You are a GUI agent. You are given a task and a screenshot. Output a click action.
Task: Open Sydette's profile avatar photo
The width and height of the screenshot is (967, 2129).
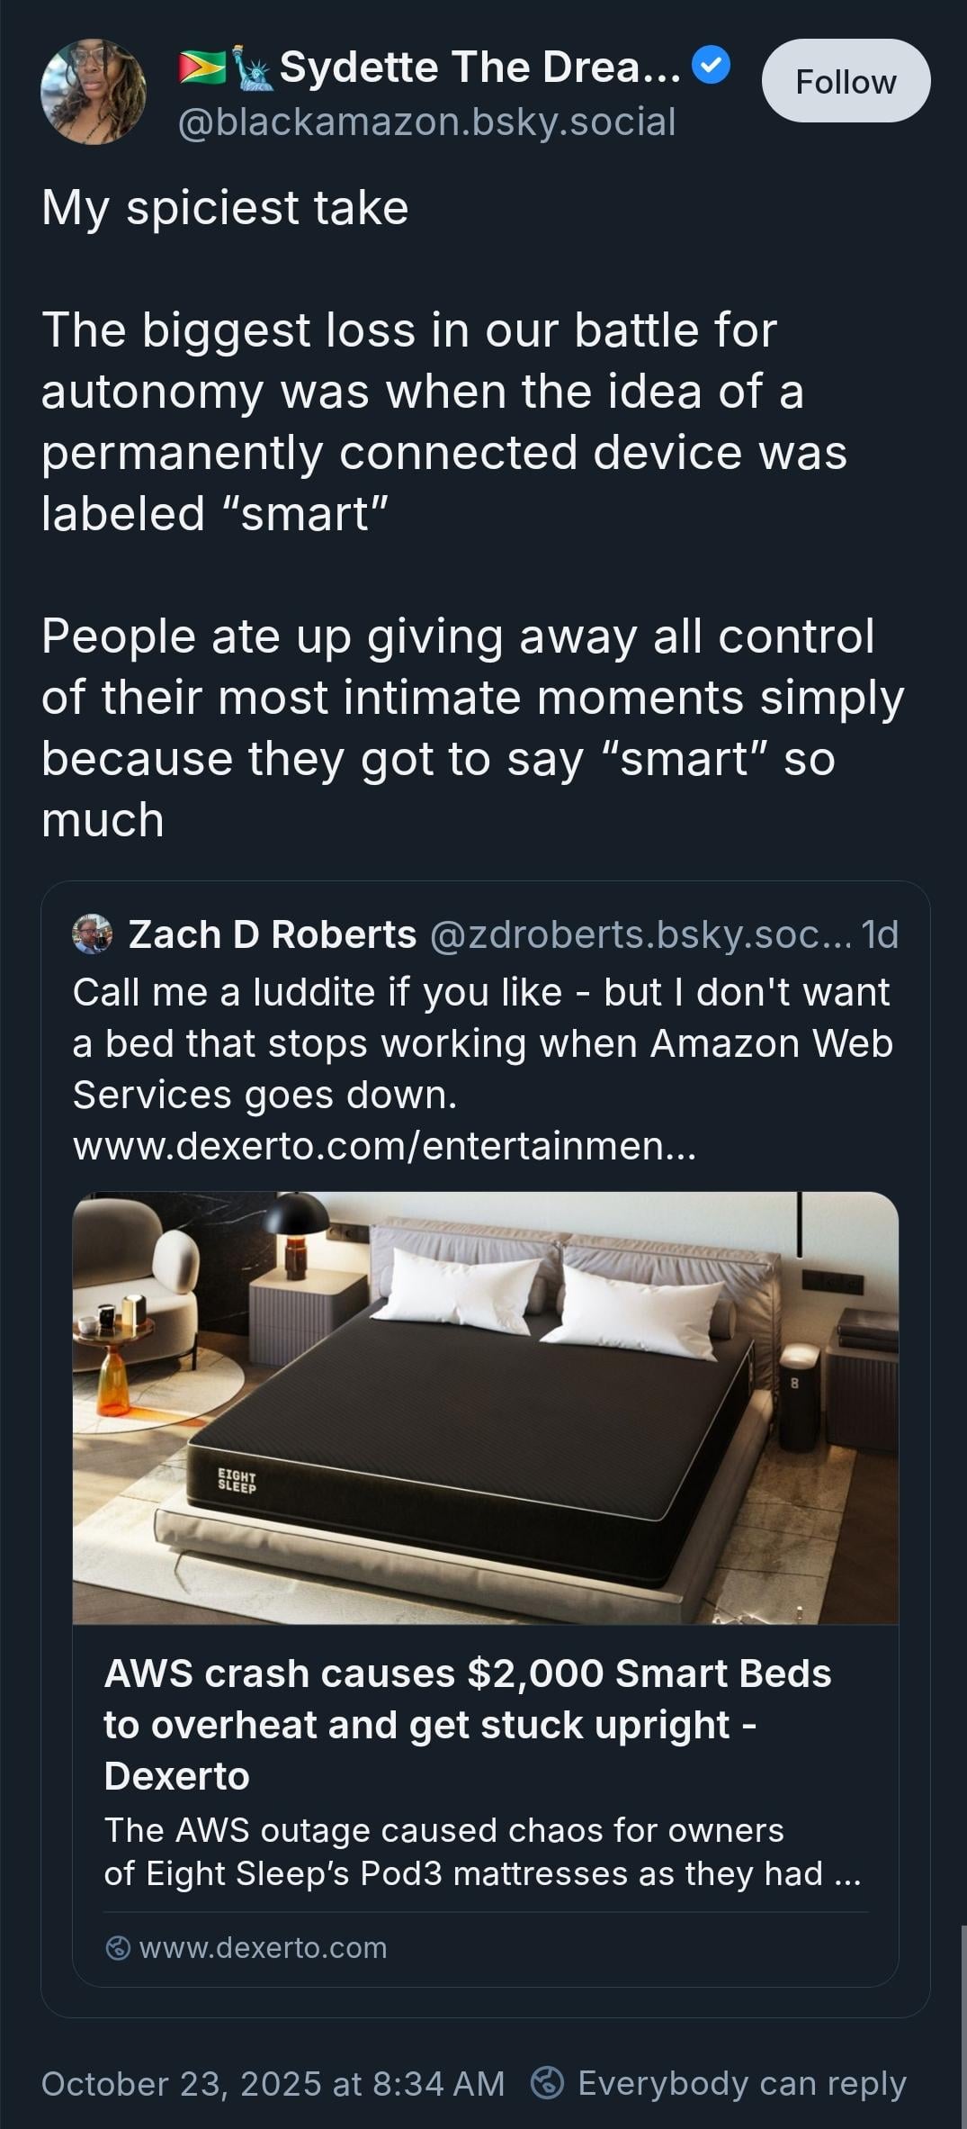pyautogui.click(x=94, y=92)
